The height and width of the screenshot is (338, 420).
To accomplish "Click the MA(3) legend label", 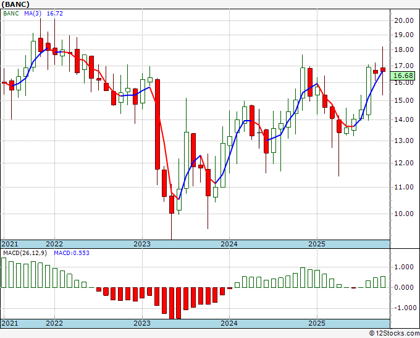I will [x=33, y=13].
